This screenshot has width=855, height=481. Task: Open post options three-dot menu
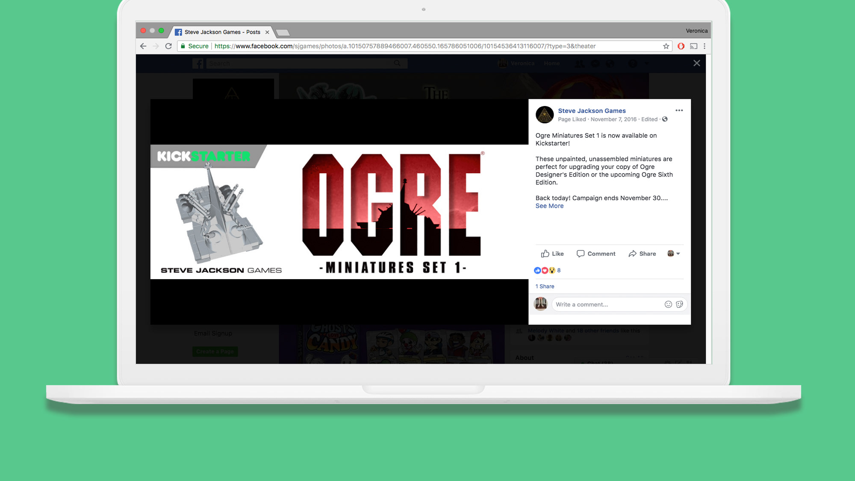679,110
